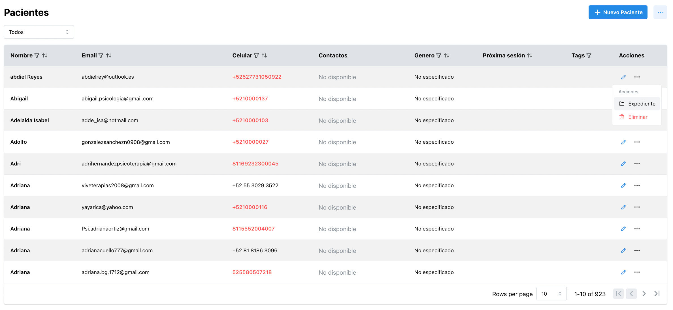
Task: Sort by Próxima sesión column
Action: (530, 55)
